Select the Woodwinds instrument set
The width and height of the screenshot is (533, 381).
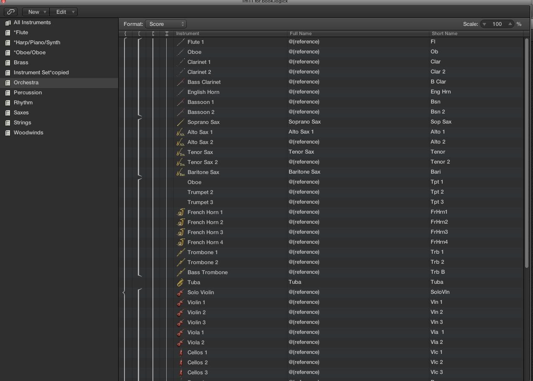[x=59, y=133]
